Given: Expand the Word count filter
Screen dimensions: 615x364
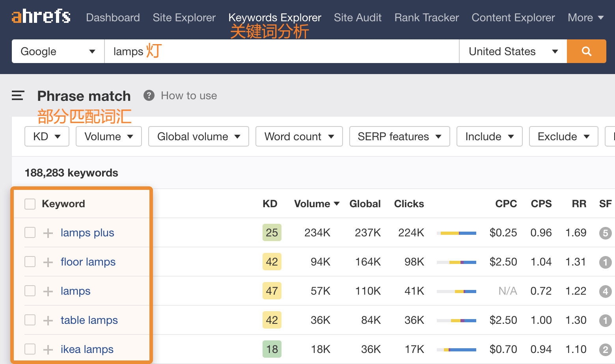Looking at the screenshot, I should 299,137.
